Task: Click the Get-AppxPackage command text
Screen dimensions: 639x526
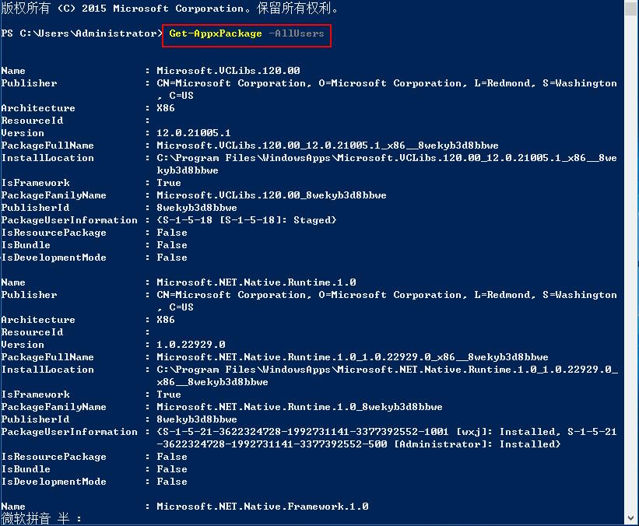Action: pyautogui.click(x=216, y=33)
